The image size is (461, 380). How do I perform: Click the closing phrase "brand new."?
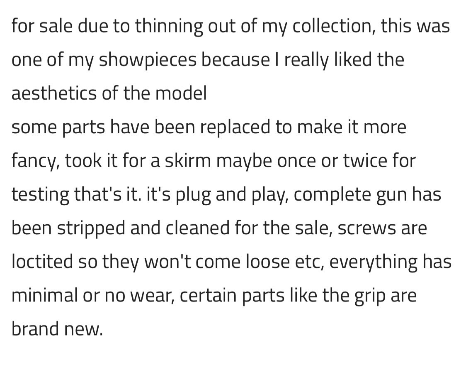click(57, 329)
